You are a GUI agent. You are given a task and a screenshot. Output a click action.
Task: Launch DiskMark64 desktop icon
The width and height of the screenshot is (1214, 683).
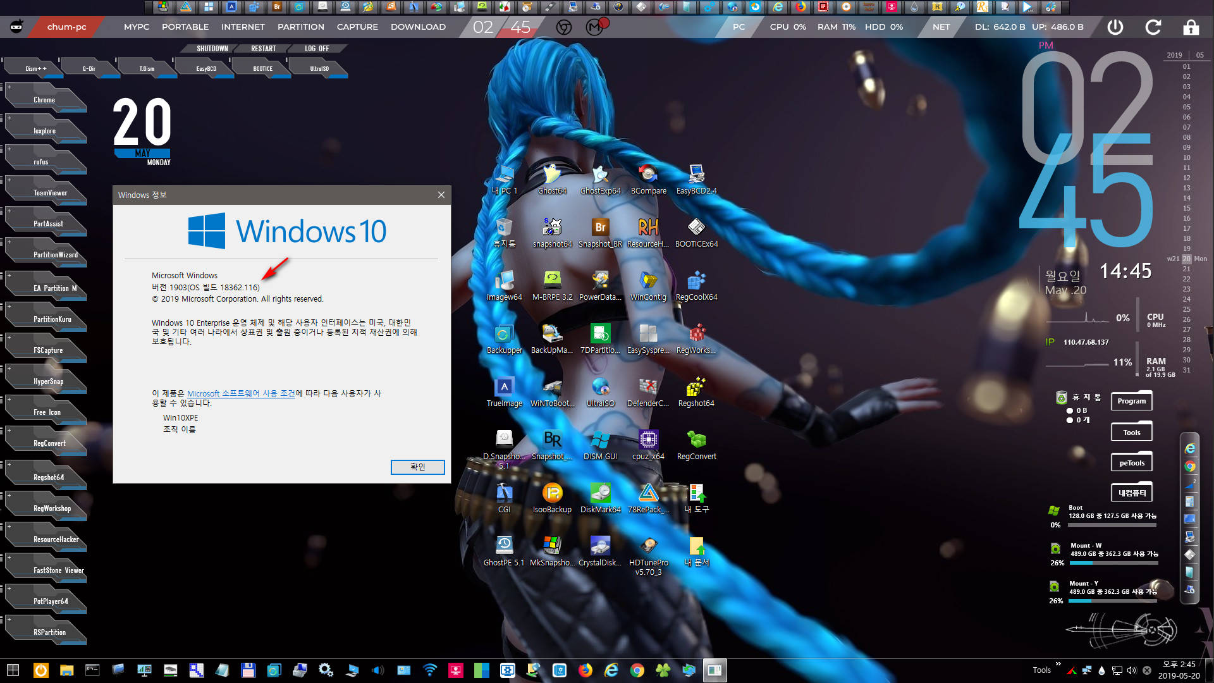pyautogui.click(x=600, y=498)
